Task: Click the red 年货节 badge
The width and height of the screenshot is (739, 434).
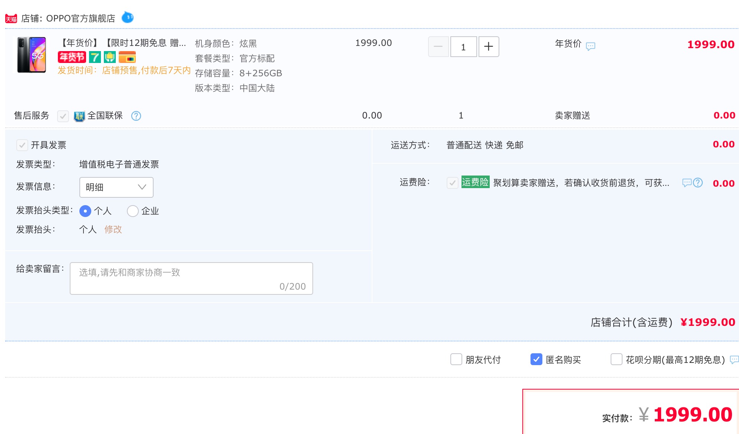Action: click(72, 57)
